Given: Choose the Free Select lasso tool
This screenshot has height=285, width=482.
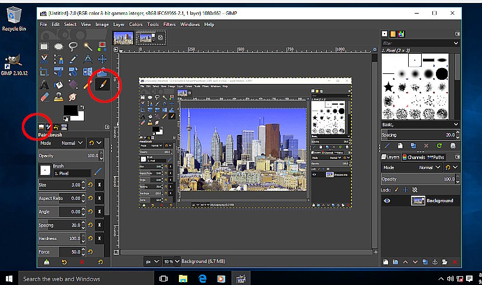Looking at the screenshot, I should (x=73, y=46).
